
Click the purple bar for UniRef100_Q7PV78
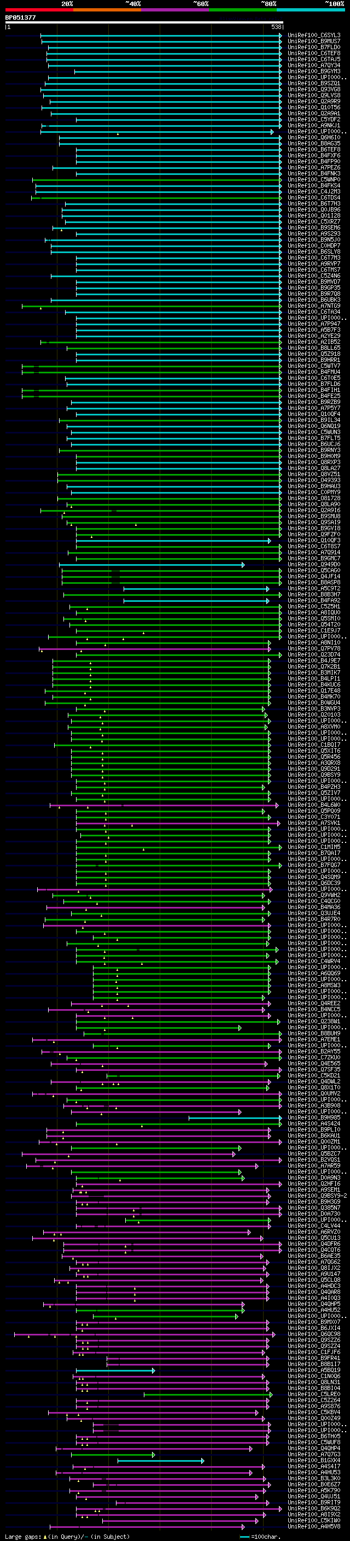click(155, 649)
